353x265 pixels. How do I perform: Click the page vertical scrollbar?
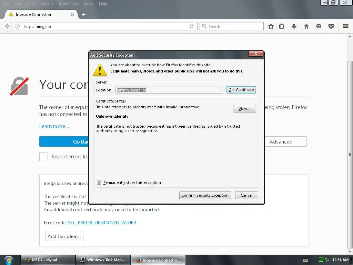click(x=350, y=155)
